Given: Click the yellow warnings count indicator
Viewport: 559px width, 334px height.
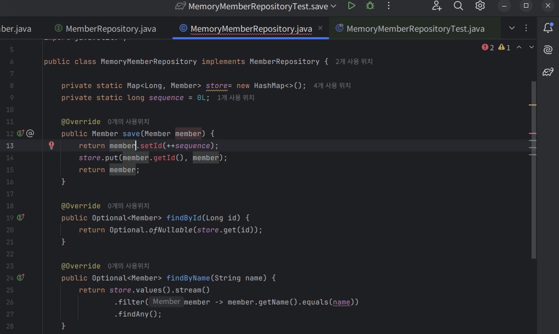Looking at the screenshot, I should tap(504, 48).
